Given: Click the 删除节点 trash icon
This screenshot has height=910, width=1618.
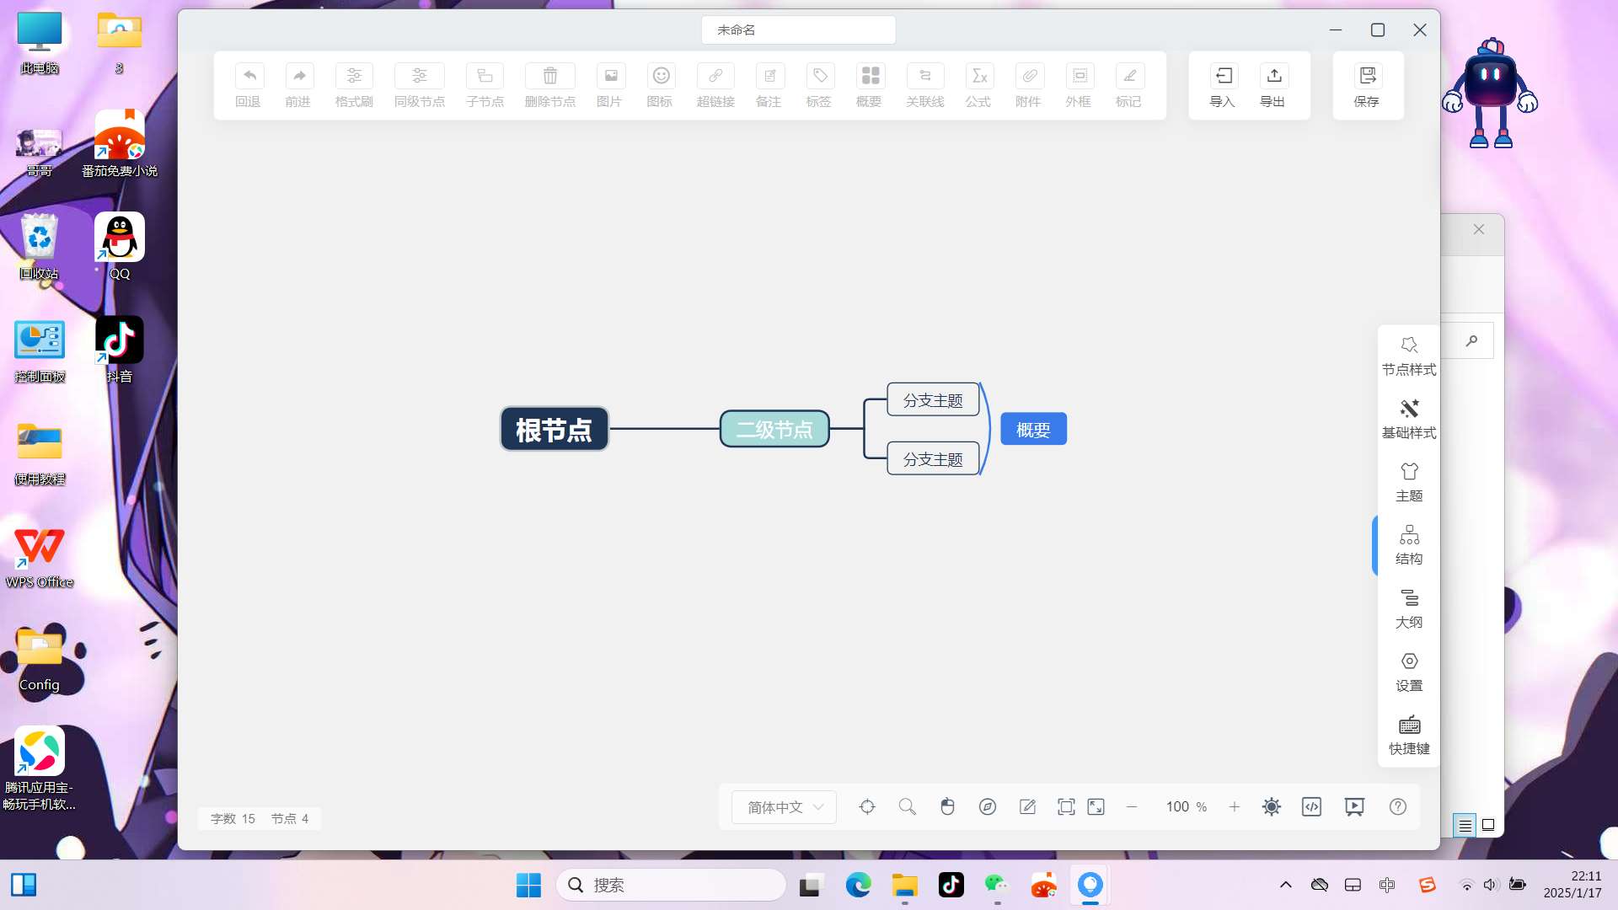Looking at the screenshot, I should 549,76.
